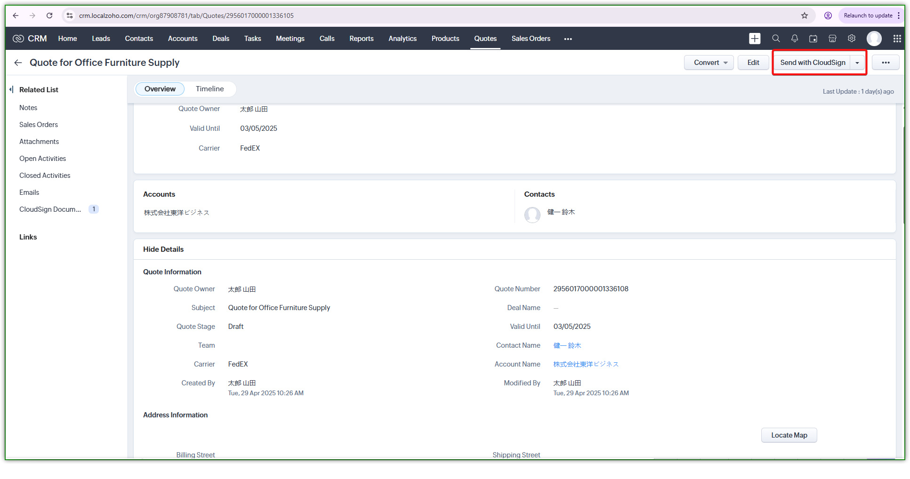Go to the Reports module tab

pos(362,39)
